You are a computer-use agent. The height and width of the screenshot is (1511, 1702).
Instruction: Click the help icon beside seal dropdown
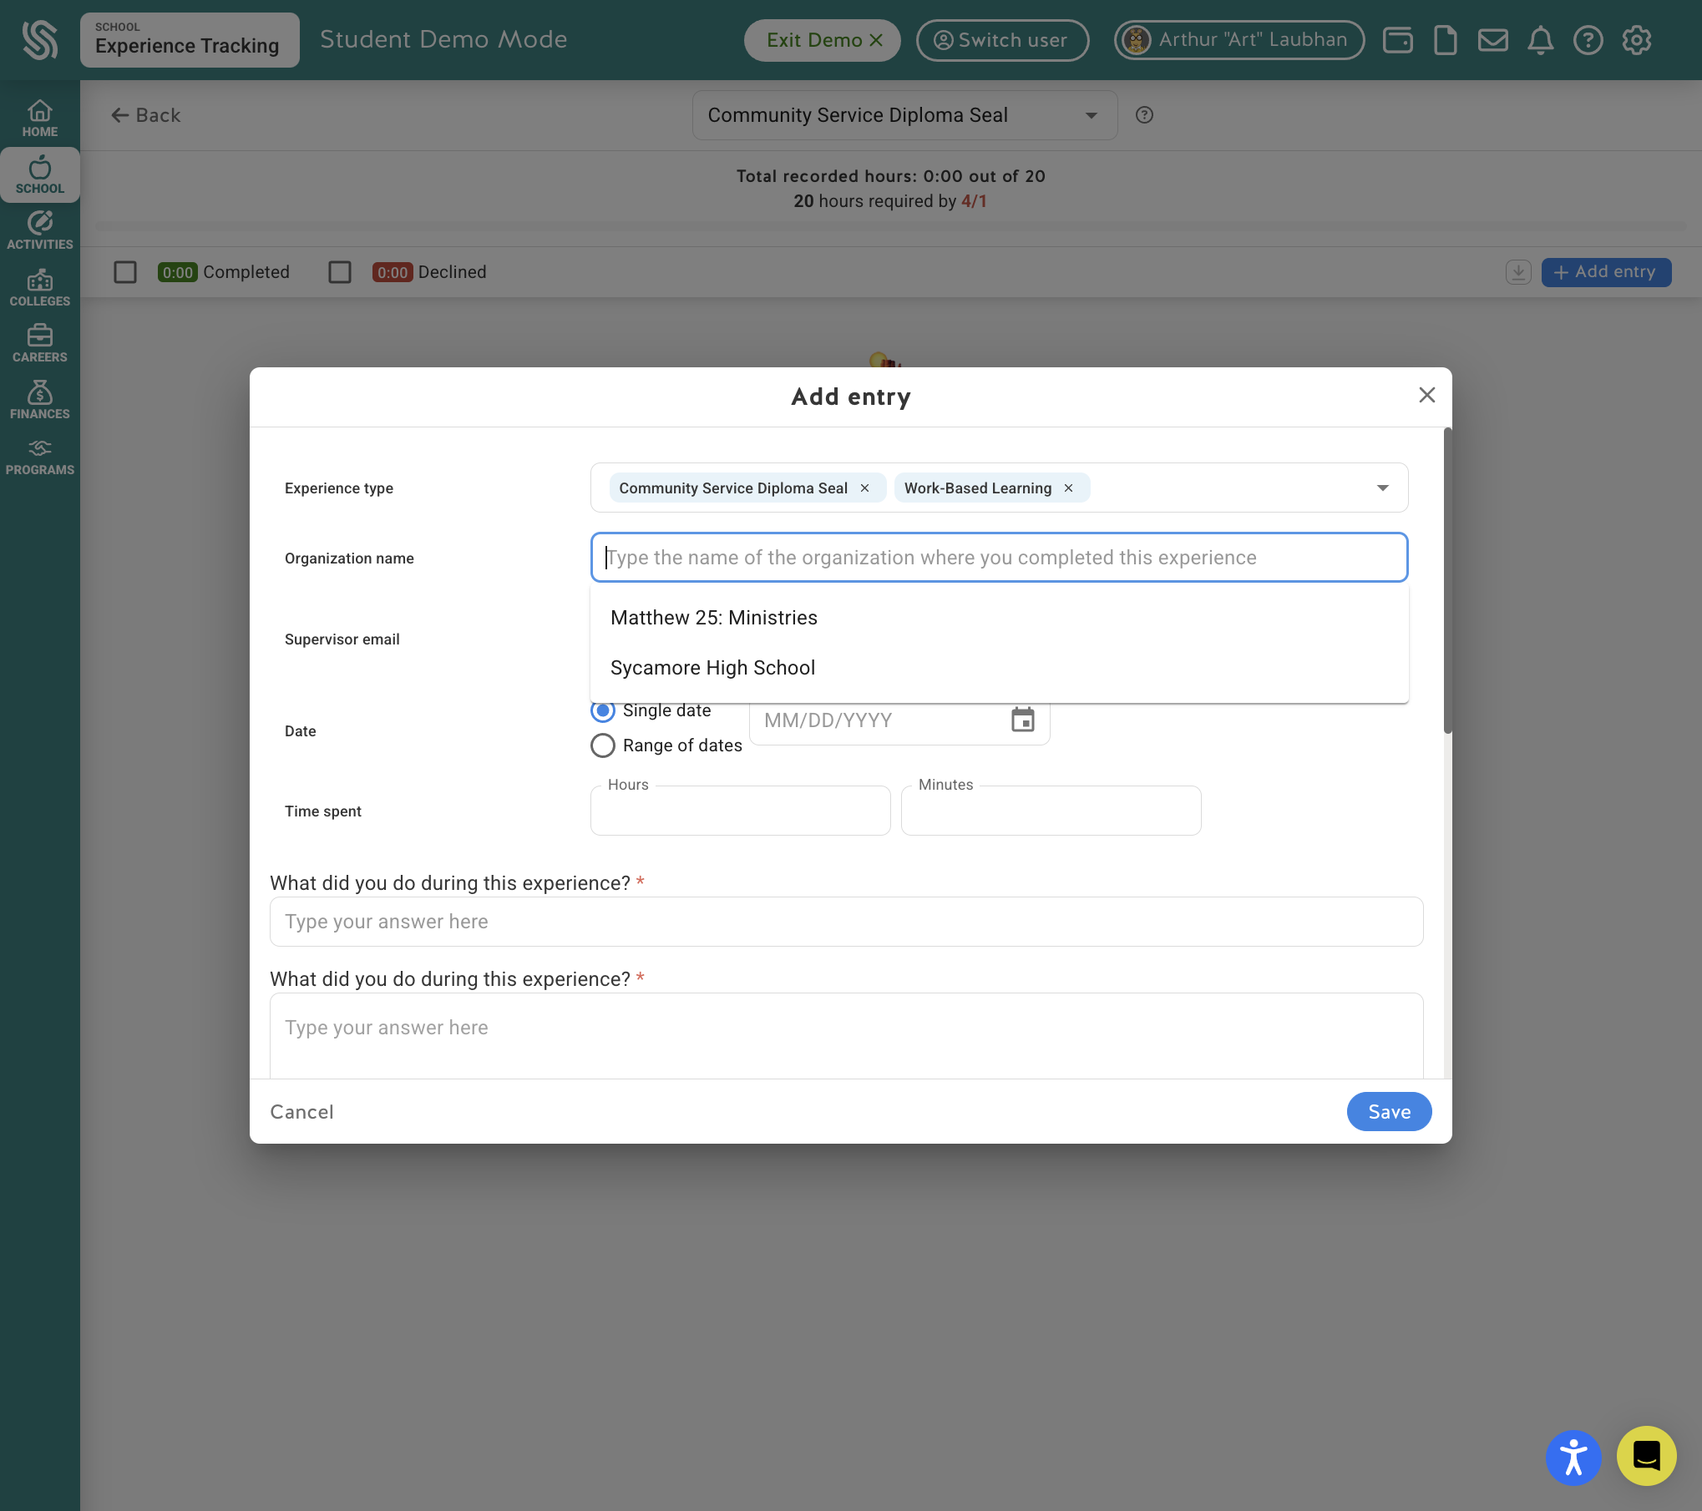[1144, 115]
